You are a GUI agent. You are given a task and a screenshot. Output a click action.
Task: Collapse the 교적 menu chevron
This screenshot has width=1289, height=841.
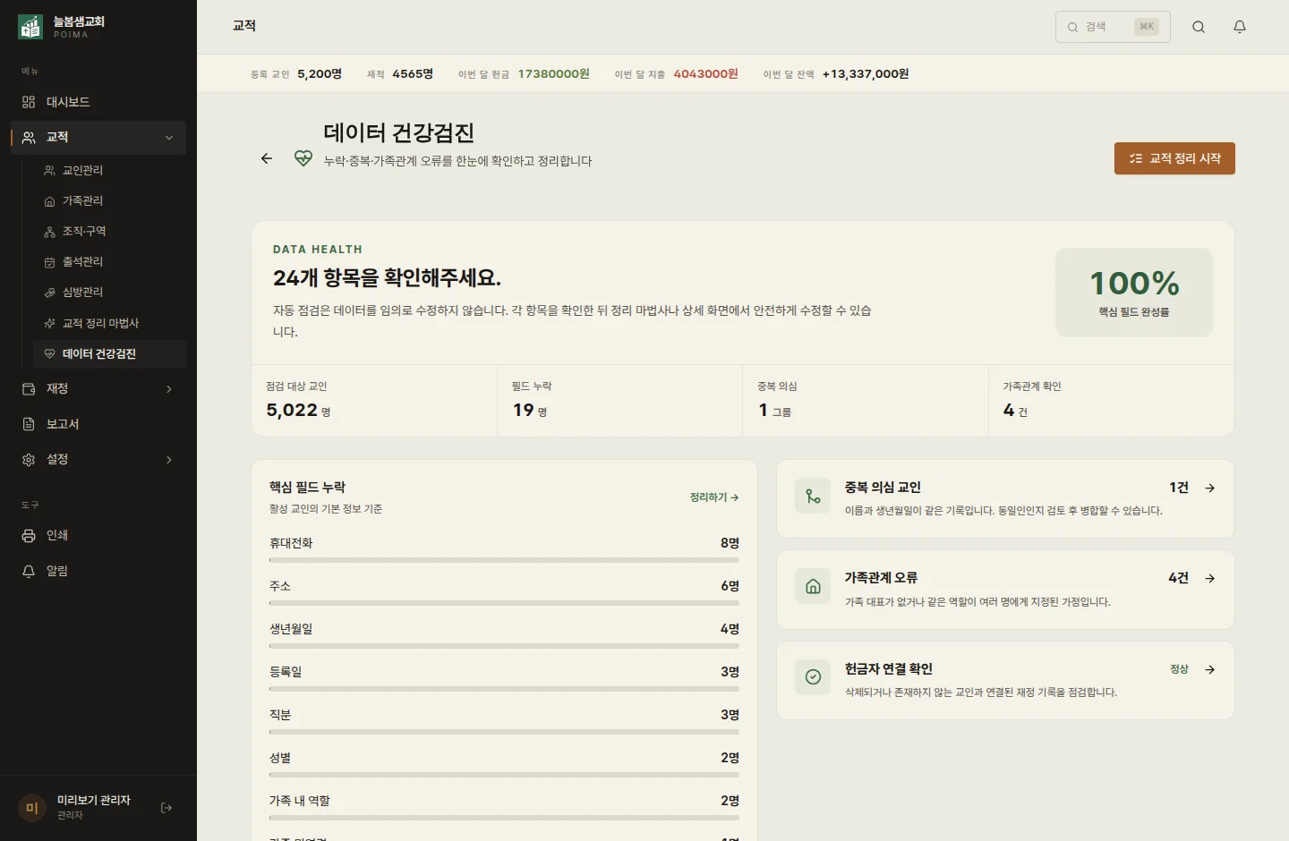tap(169, 138)
